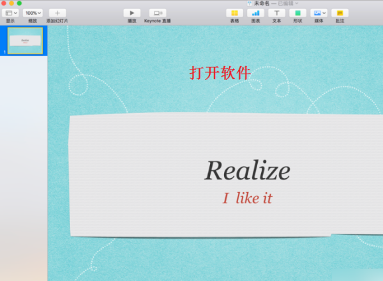Image resolution: width=383 pixels, height=281 pixels.
Task: Open the Chart (图表) insert icon
Action: (x=255, y=13)
